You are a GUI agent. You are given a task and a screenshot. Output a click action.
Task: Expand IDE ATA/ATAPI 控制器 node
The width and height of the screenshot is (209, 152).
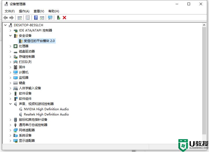11,30
